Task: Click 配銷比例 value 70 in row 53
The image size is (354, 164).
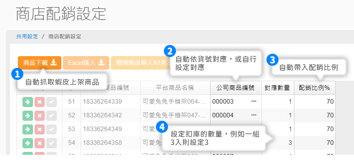Action: pos(314,129)
